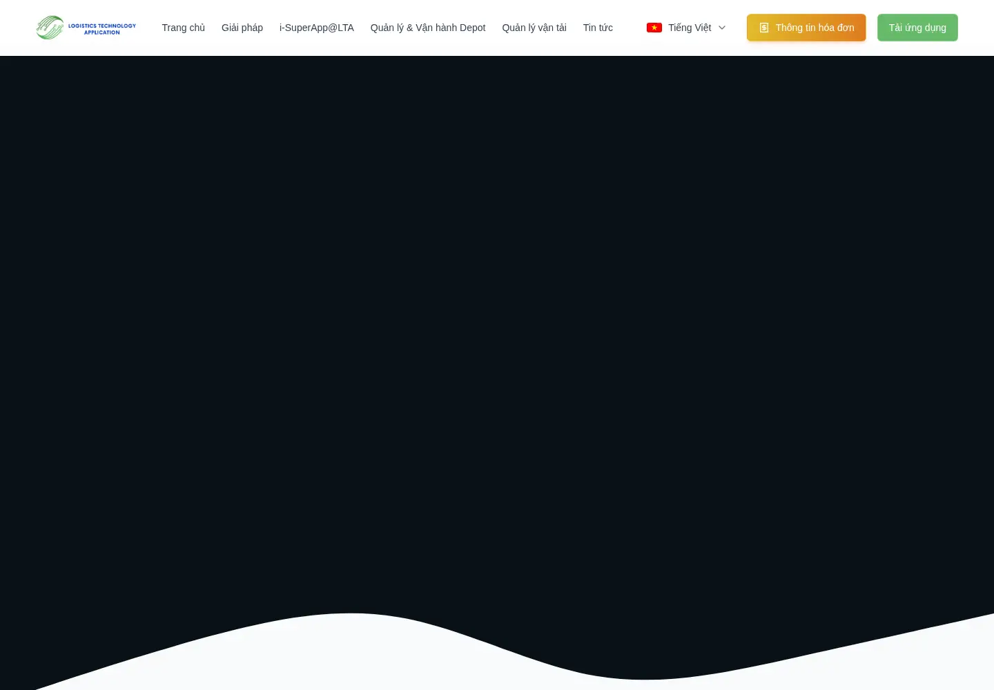This screenshot has height=690, width=994.
Task: Go to Trang chủ menu item
Action: pos(184,28)
